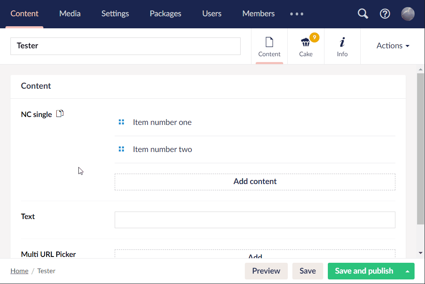The width and height of the screenshot is (425, 284).
Task: Preview the Tester page
Action: point(266,271)
